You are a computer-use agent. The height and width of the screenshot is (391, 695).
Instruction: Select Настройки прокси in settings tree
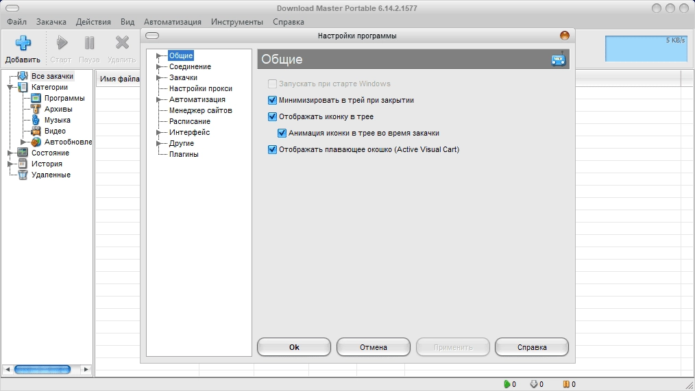[x=200, y=88]
